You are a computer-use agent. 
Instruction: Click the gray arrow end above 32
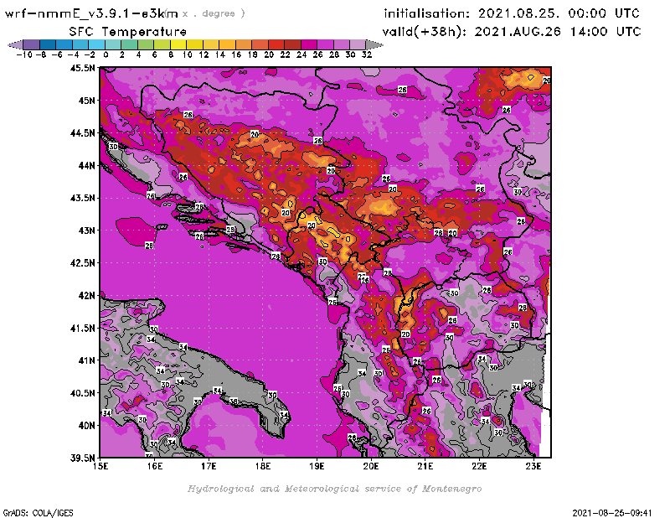(374, 44)
